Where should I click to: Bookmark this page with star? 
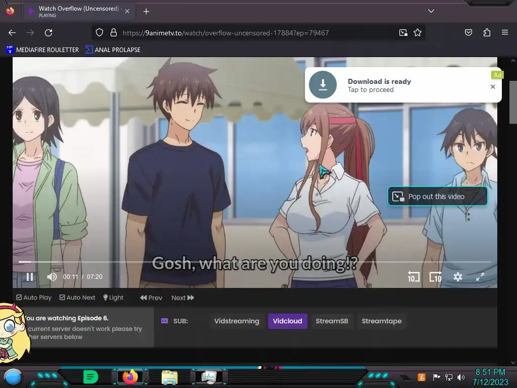tap(418, 33)
